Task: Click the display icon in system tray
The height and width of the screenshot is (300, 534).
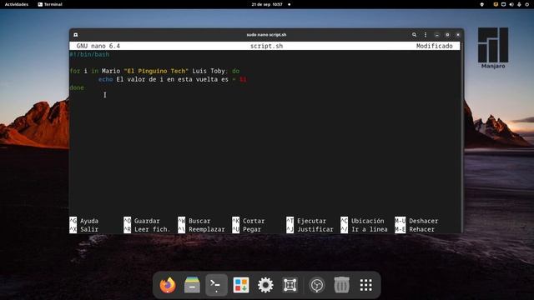Action: coord(503,4)
